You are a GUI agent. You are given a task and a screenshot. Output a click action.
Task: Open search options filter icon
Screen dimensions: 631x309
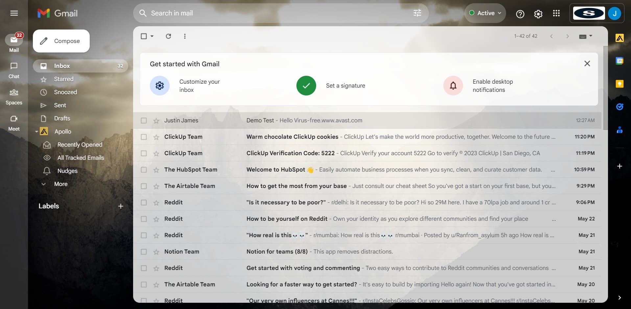tap(417, 13)
